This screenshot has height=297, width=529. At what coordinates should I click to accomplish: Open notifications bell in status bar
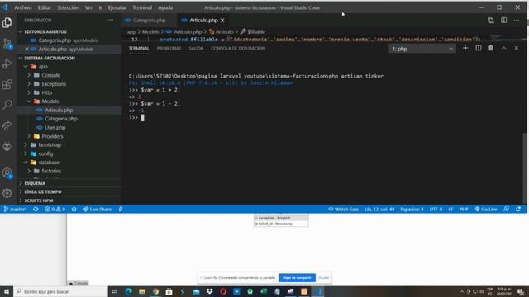(x=518, y=209)
